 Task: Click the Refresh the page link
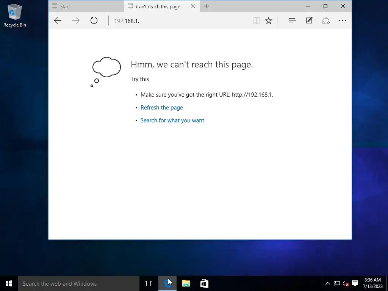coord(162,108)
